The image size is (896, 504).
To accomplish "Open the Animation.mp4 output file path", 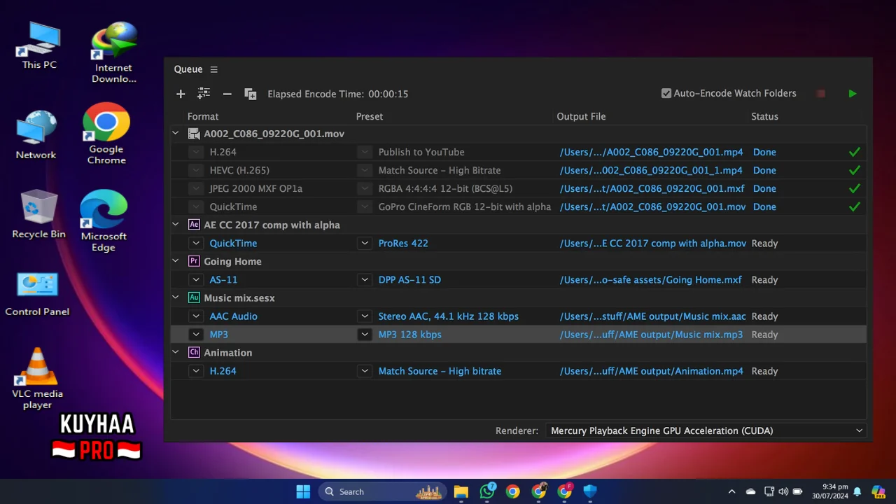I will click(x=651, y=371).
